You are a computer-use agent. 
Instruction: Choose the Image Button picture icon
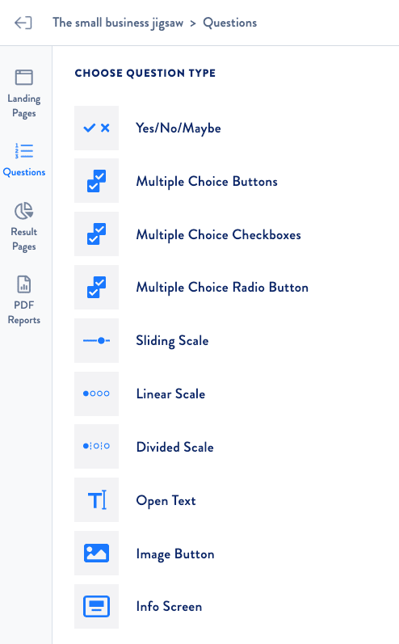click(x=96, y=554)
